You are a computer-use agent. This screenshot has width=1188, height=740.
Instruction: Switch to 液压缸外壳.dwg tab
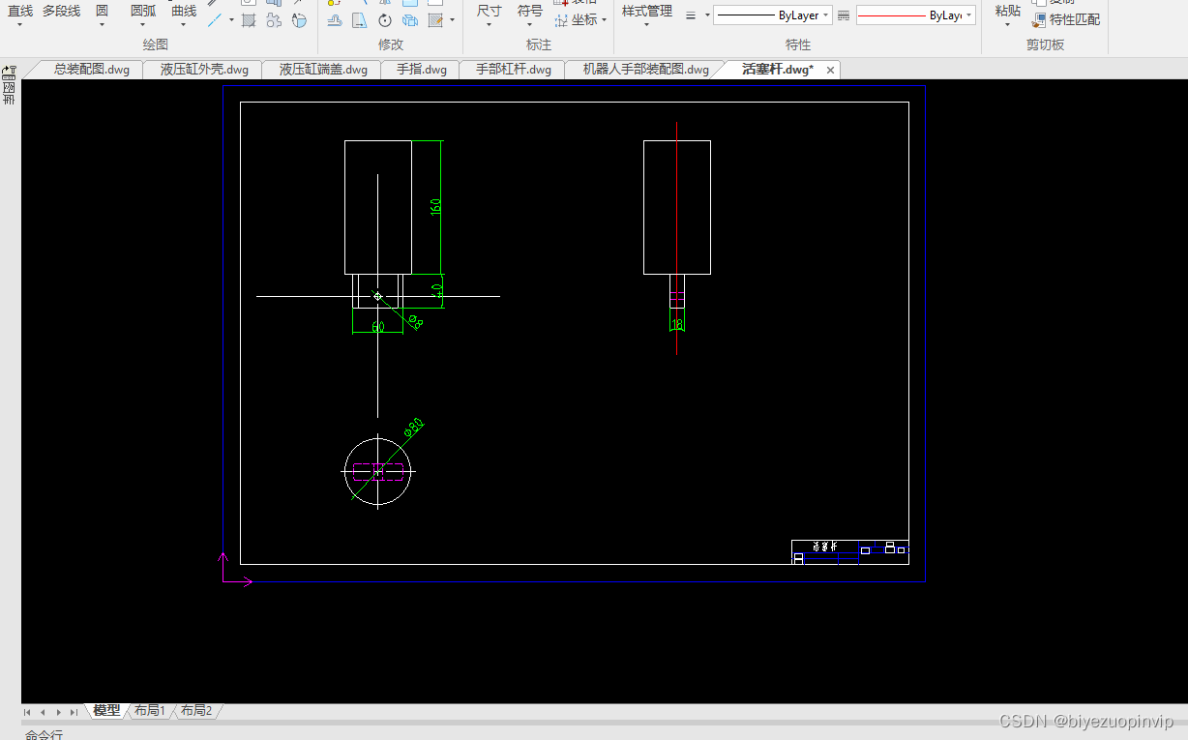(204, 70)
